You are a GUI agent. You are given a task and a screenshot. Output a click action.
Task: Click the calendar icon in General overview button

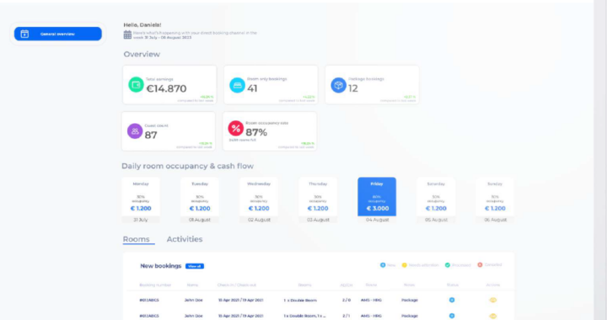[x=24, y=34]
